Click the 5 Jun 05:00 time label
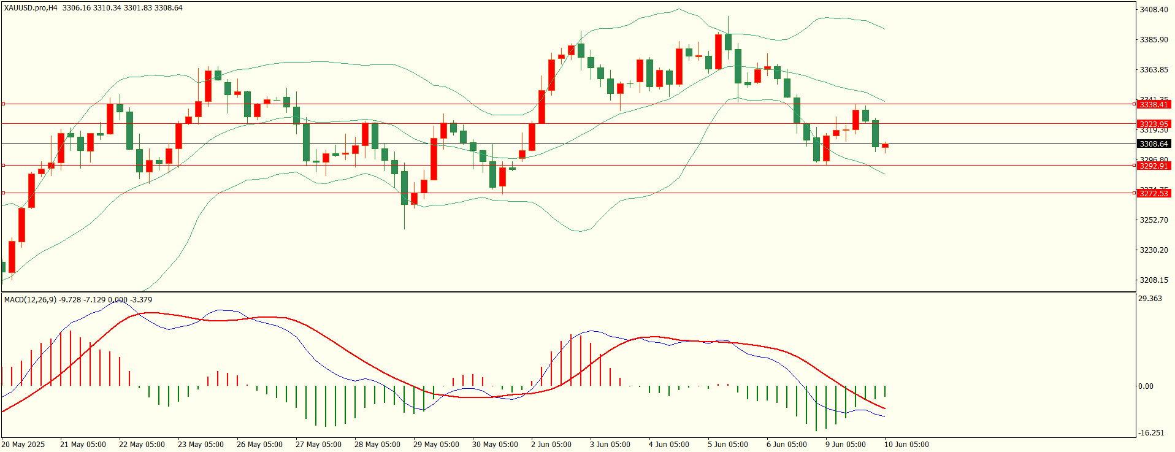The width and height of the screenshot is (1175, 452). (728, 445)
